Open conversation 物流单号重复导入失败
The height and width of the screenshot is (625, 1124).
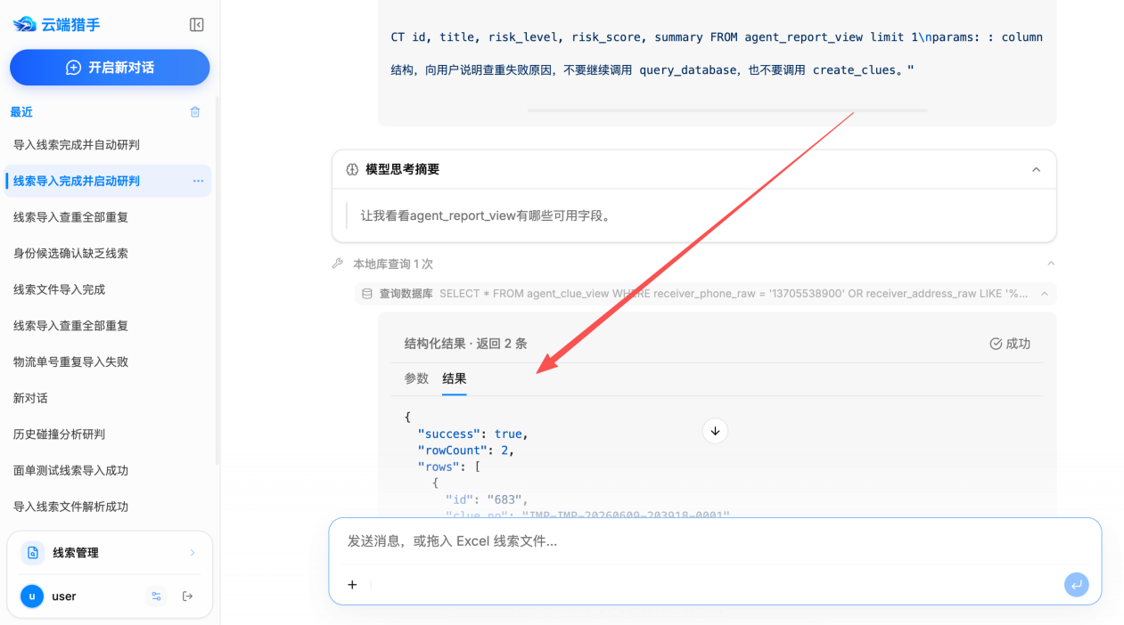70,361
